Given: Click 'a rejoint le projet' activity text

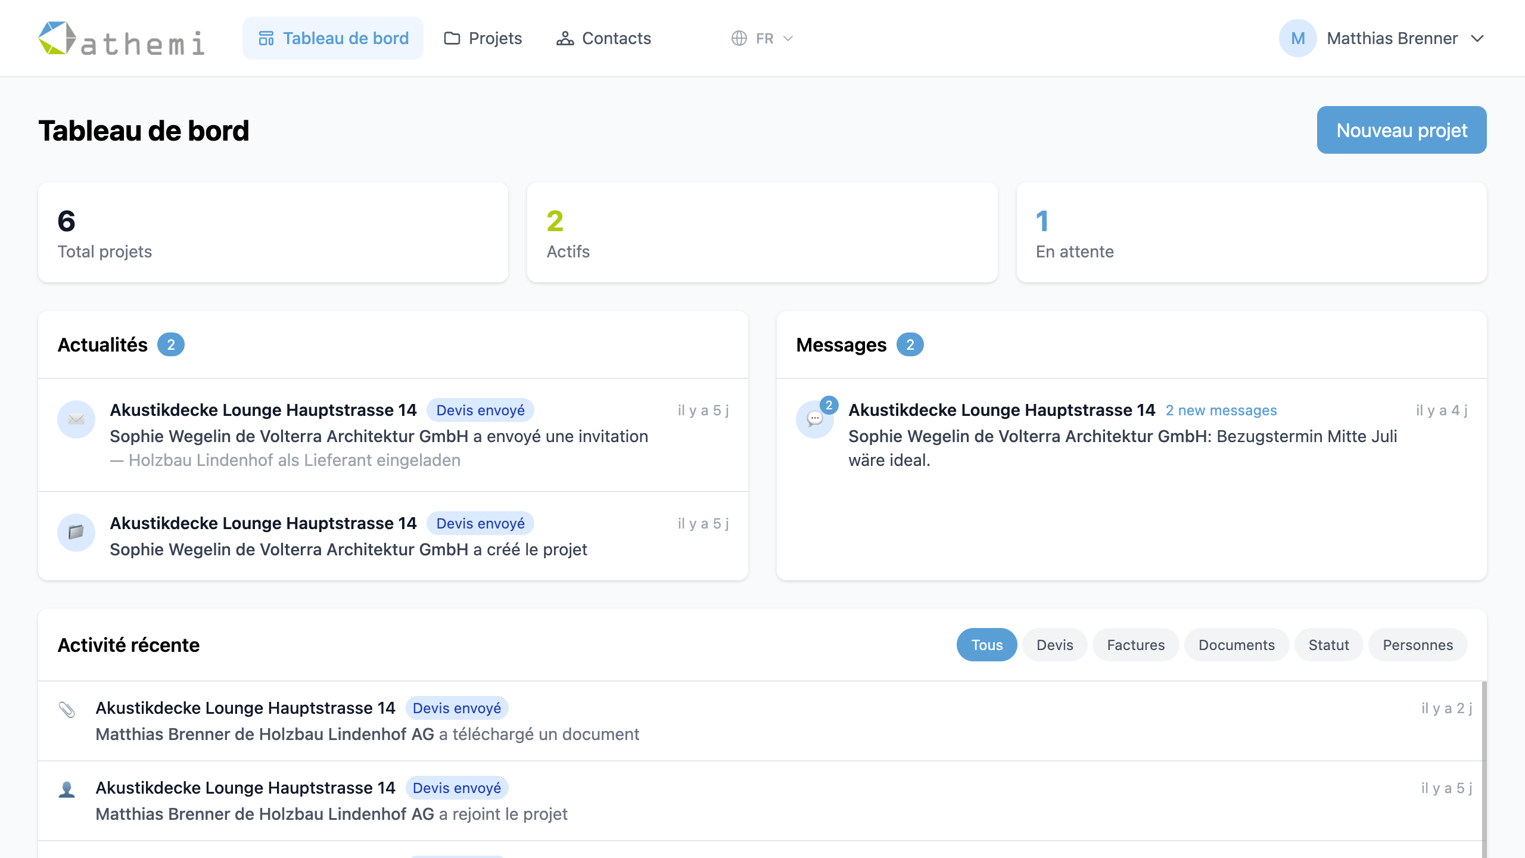Looking at the screenshot, I should (503, 815).
